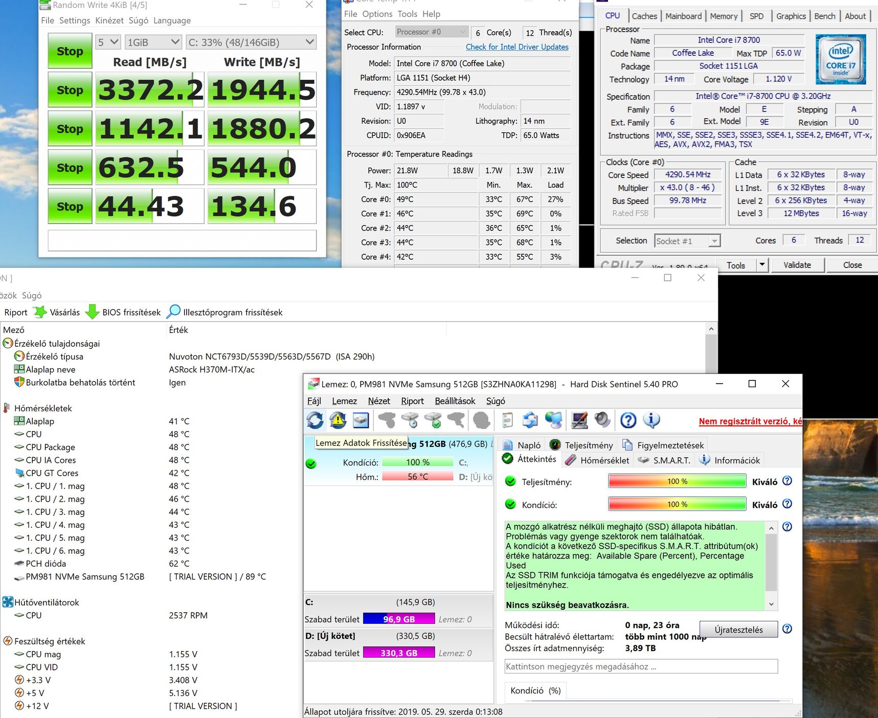Click the fourth grey disk test icon
The width and height of the screenshot is (878, 718).
(x=456, y=420)
